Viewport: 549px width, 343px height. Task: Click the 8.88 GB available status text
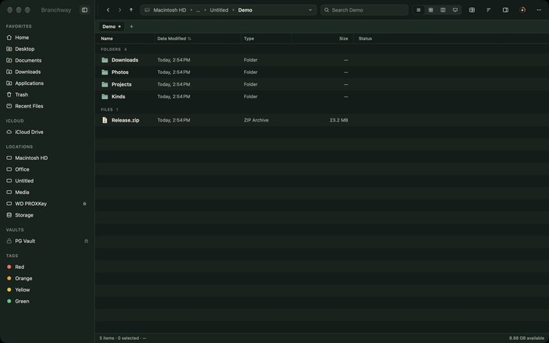[x=526, y=338]
